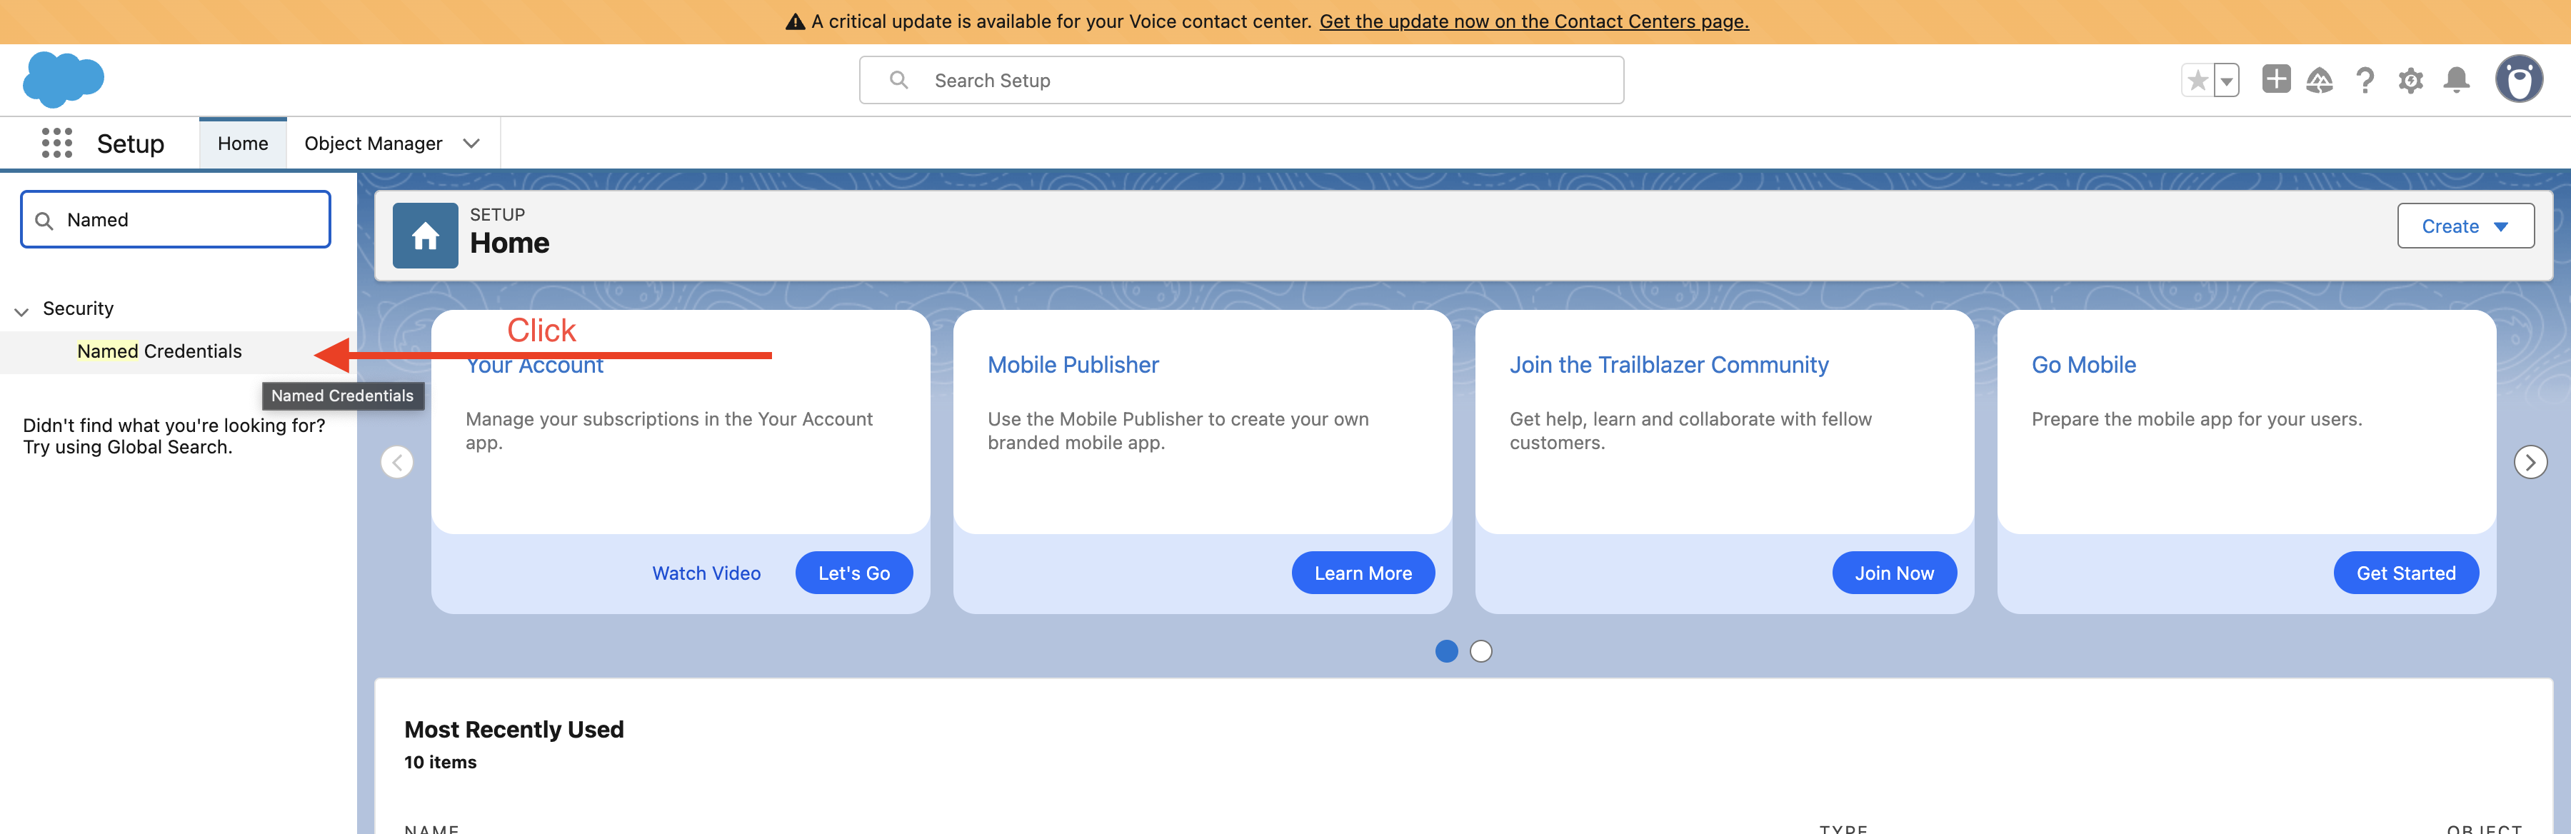Open the favorites list dropdown arrow
The width and height of the screenshot is (2571, 834).
click(2227, 80)
